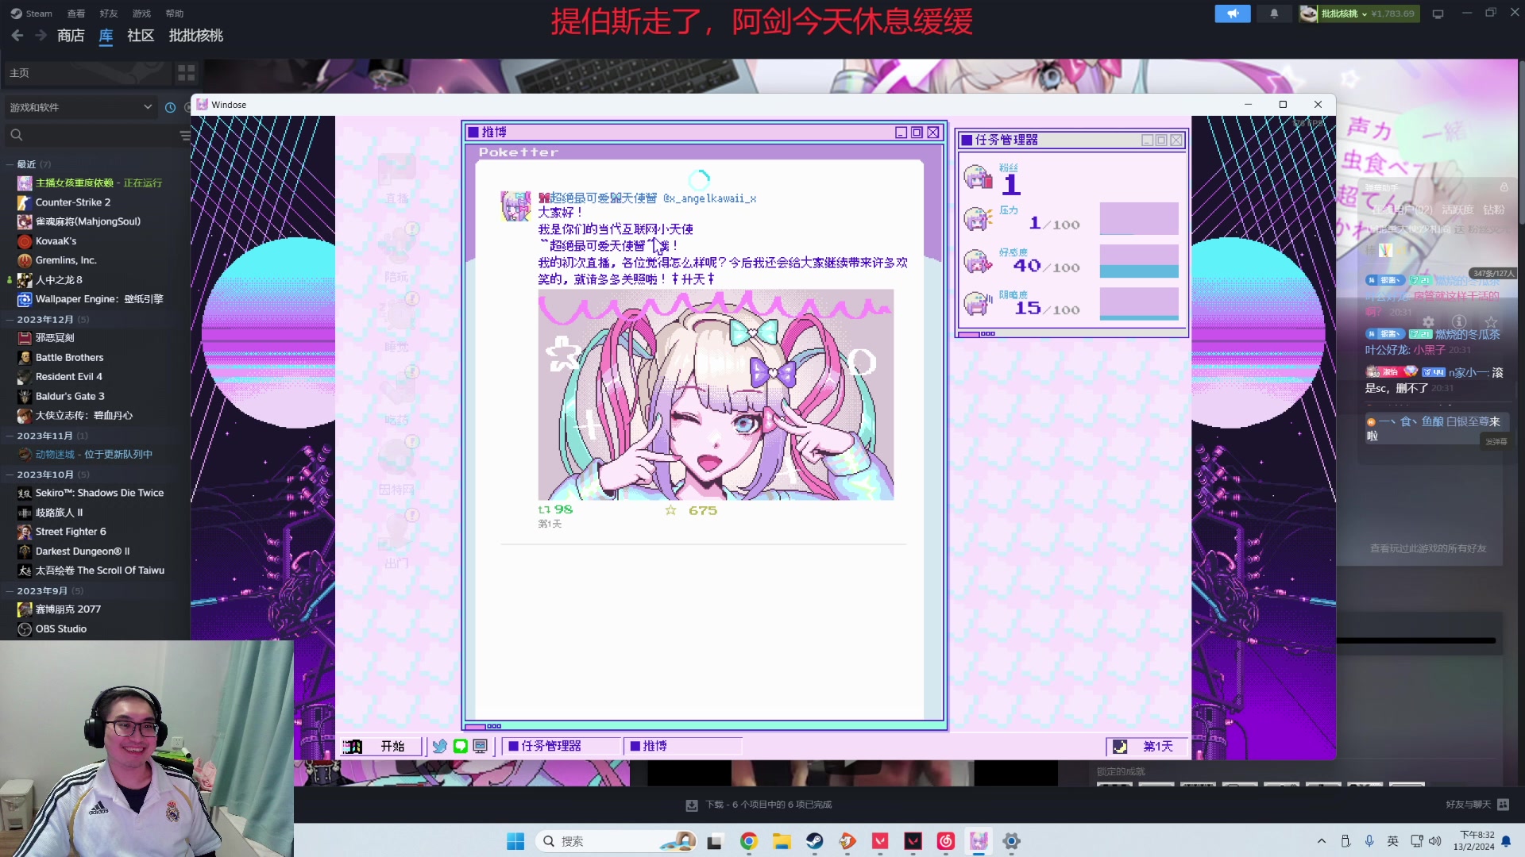This screenshot has width=1525, height=857.
Task: Click the retweet icon under the post
Action: (544, 510)
